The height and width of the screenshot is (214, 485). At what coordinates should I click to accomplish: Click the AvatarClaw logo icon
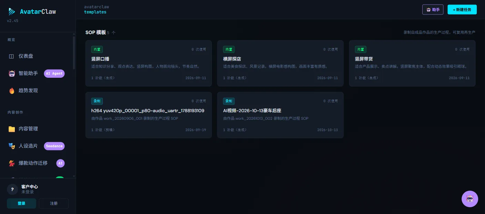(12, 11)
